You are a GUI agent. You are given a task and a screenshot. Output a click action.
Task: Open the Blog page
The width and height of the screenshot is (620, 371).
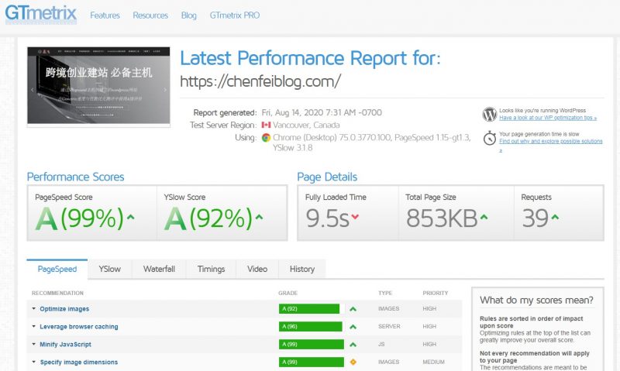[188, 15]
